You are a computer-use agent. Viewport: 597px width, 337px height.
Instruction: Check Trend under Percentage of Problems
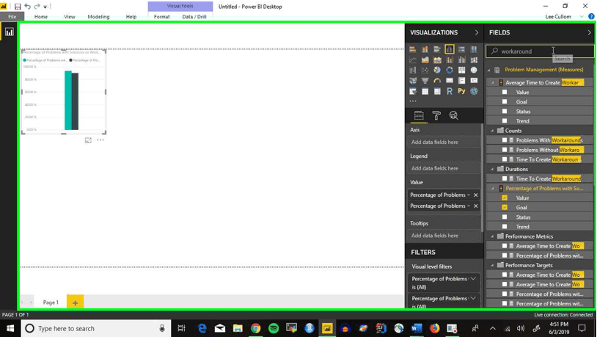[505, 226]
